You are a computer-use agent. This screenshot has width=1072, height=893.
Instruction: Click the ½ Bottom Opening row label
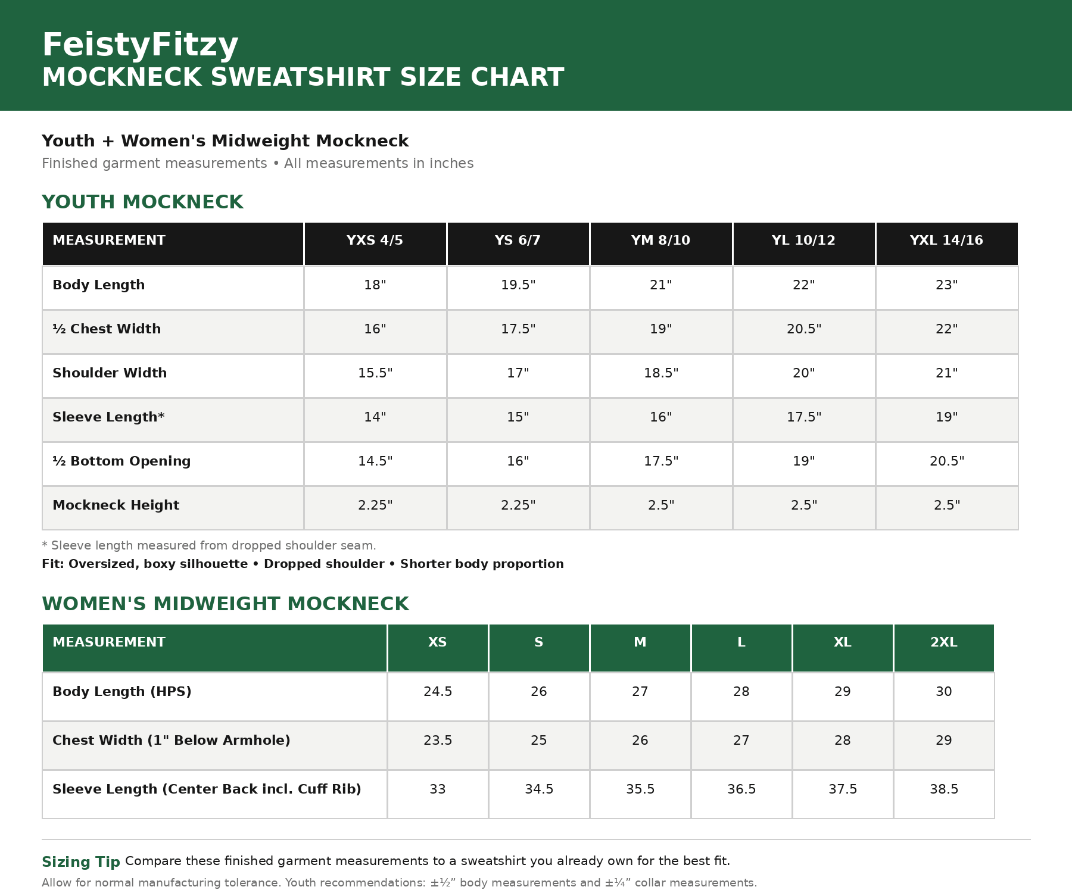click(x=121, y=461)
